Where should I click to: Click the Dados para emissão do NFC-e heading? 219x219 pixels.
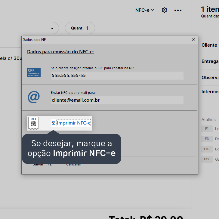pyautogui.click(x=60, y=52)
